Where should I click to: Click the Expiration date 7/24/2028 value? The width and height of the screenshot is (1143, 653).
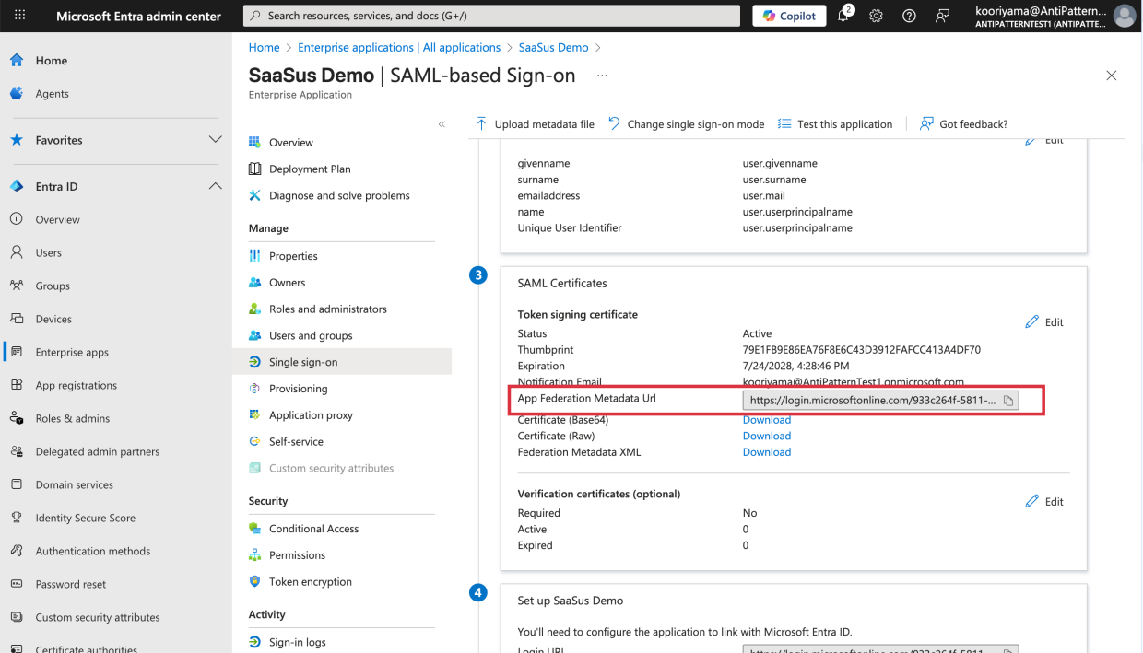(x=796, y=367)
